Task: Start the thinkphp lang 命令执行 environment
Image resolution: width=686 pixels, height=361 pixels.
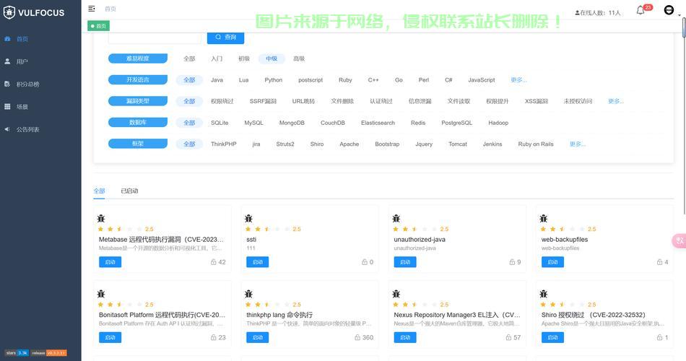Action: [x=258, y=337]
